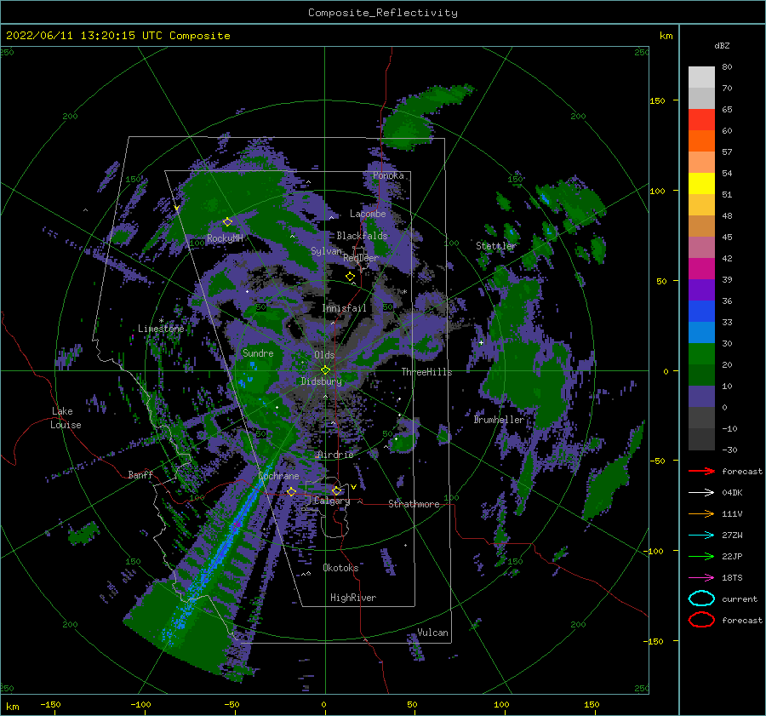Click the Composite_Reflectivity title text

point(382,13)
